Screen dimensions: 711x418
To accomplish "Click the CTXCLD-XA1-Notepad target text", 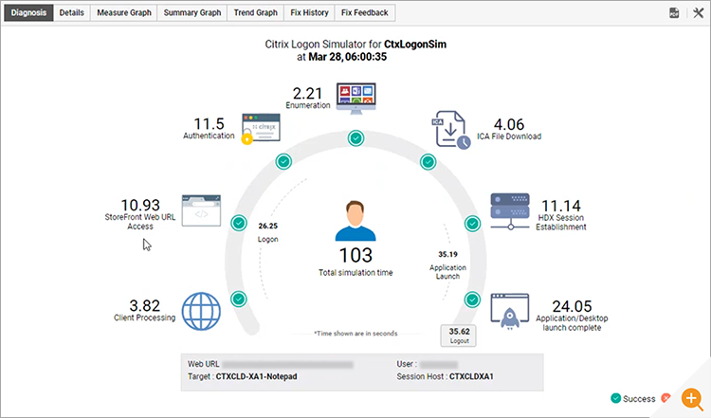I will [x=257, y=376].
